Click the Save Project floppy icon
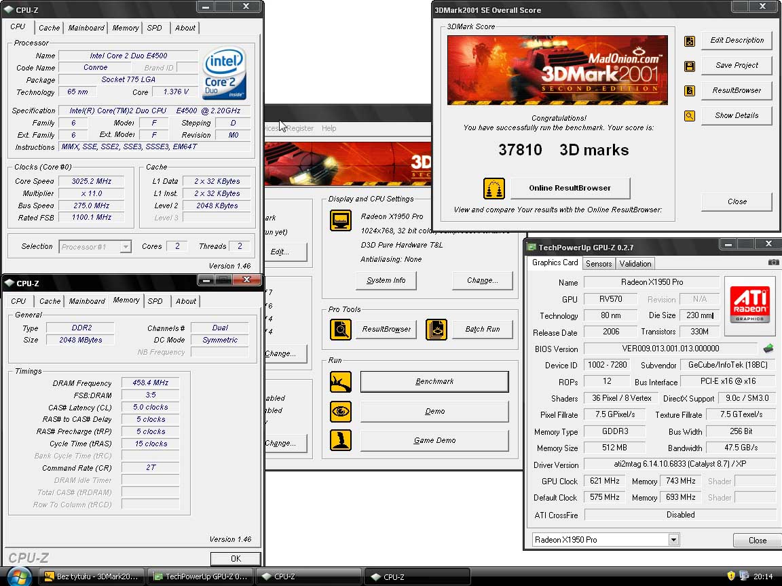782x586 pixels. click(x=690, y=66)
